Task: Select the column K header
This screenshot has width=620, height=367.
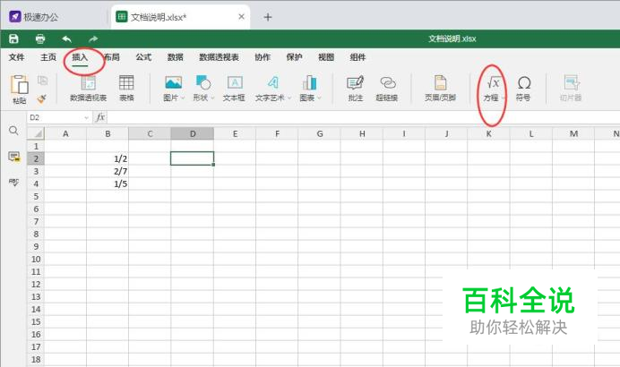Action: tap(488, 134)
